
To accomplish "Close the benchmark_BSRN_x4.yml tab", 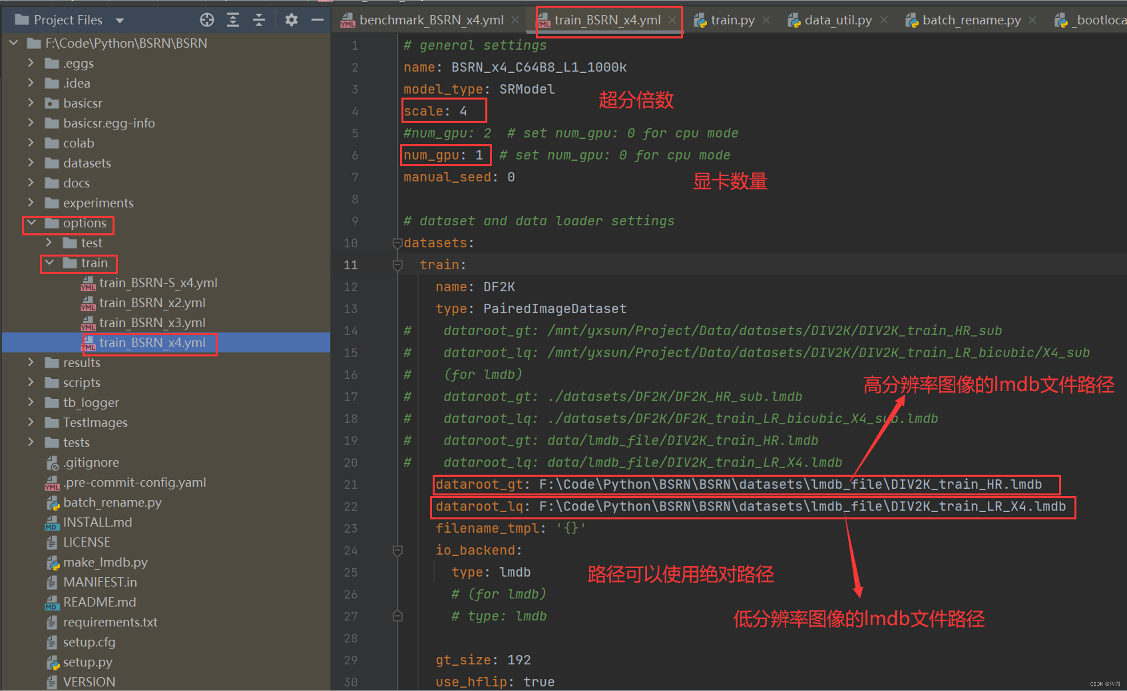I will click(x=515, y=20).
